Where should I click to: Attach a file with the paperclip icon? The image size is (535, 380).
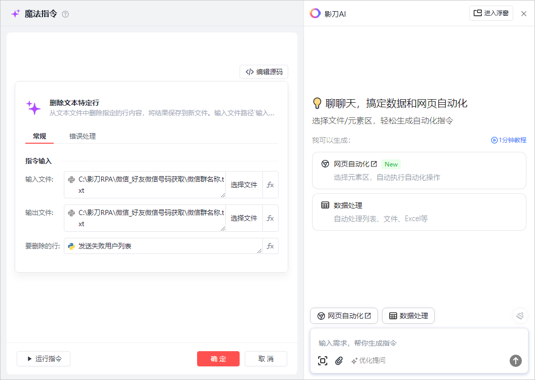tap(339, 361)
